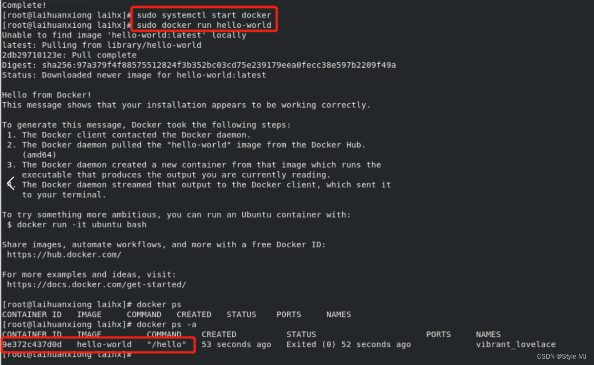Open the hub.docker.com link
Screen dimensions: 594x365
64,255
